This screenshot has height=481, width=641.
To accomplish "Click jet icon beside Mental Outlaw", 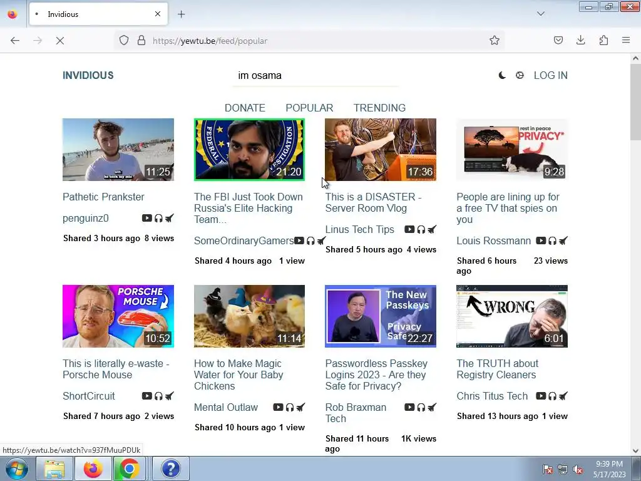I will coord(300,407).
